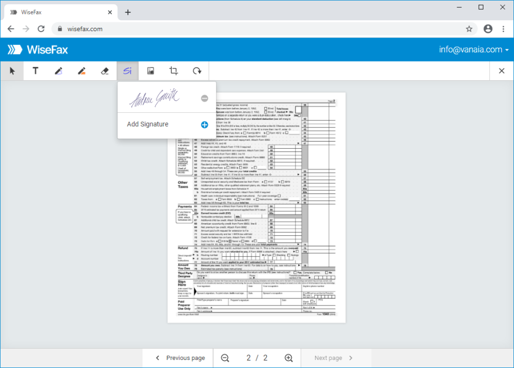Select the arrow selection tool

12,70
